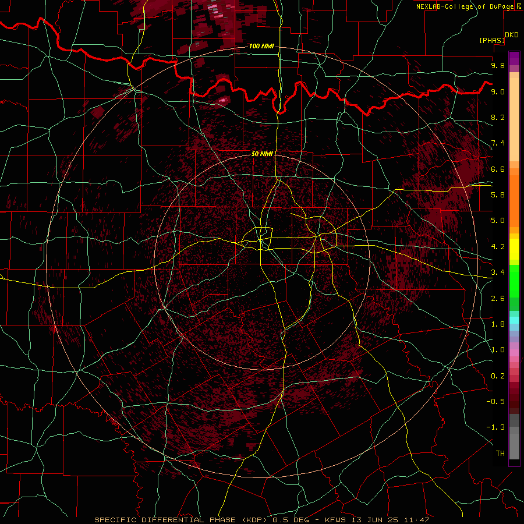
Task: Click the 0.2 value on the color scale
Action: point(498,376)
